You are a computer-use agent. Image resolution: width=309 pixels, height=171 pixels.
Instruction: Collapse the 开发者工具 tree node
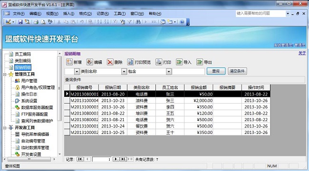point(5,128)
